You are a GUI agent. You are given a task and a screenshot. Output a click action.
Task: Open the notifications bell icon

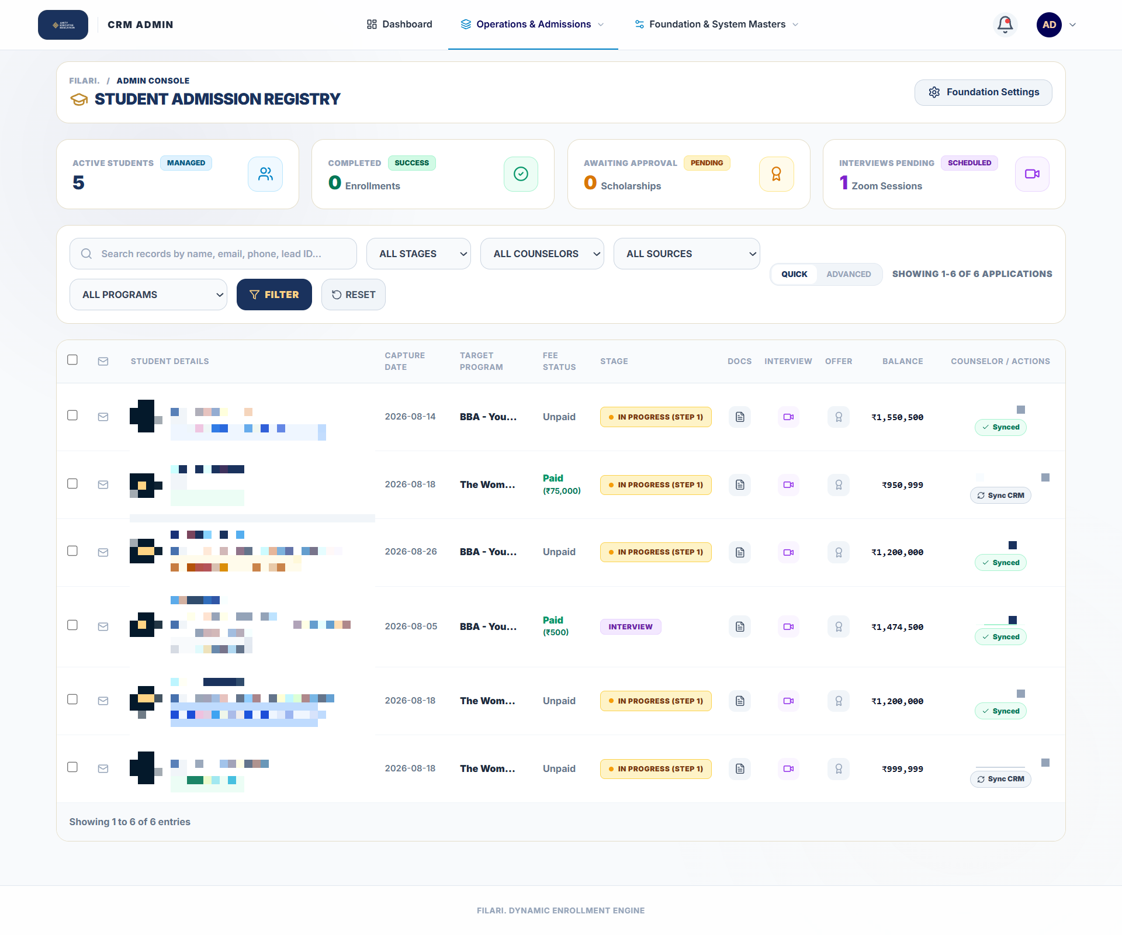[x=1005, y=25]
